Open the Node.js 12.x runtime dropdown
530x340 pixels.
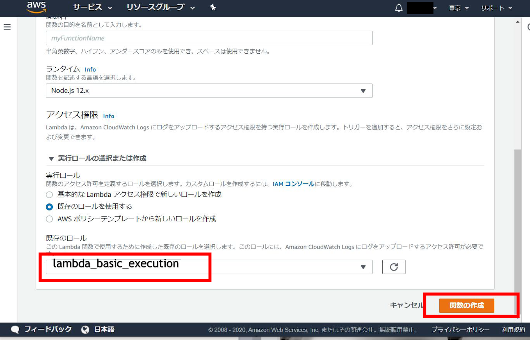209,91
